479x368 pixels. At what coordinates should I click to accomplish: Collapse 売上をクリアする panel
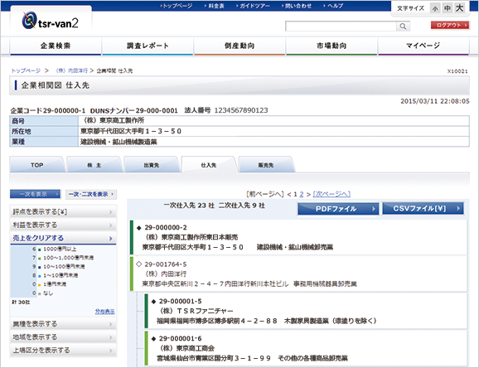pos(63,238)
